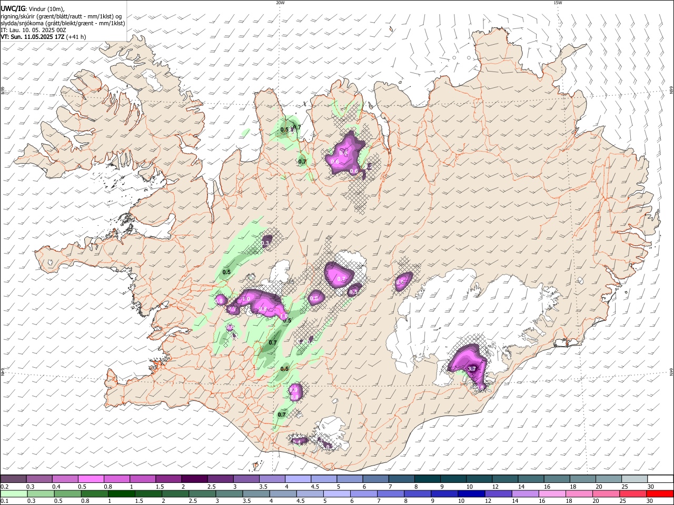Click the '12' label under lower legend row
Screen dimensions: 674x505
tap(489, 501)
